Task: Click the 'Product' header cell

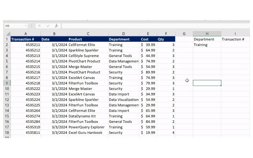Action: pyautogui.click(x=88, y=39)
